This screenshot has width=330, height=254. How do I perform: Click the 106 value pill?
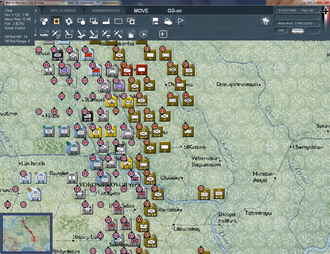pyautogui.click(x=281, y=31)
